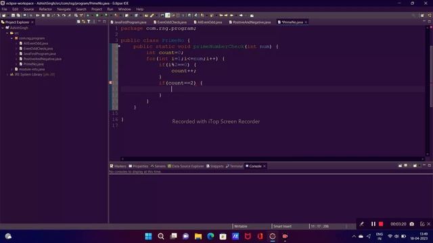Click the New file toolbar icon
This screenshot has height=243, width=433.
coord(4,16)
